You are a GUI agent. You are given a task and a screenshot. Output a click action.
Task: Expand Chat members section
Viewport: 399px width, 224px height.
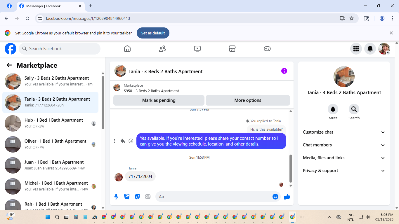[x=344, y=145]
